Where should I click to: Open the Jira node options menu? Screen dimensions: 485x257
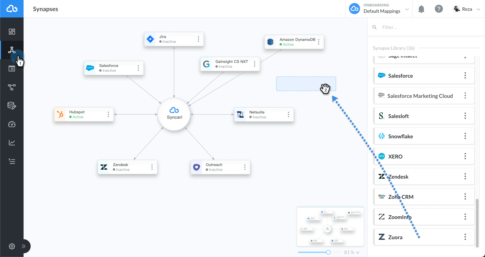tap(199, 39)
